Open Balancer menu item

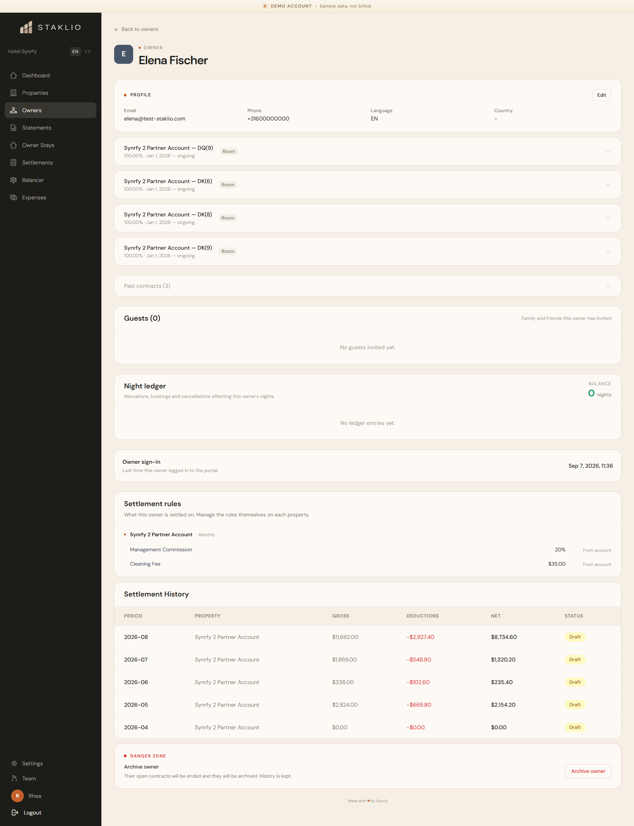(x=50, y=180)
